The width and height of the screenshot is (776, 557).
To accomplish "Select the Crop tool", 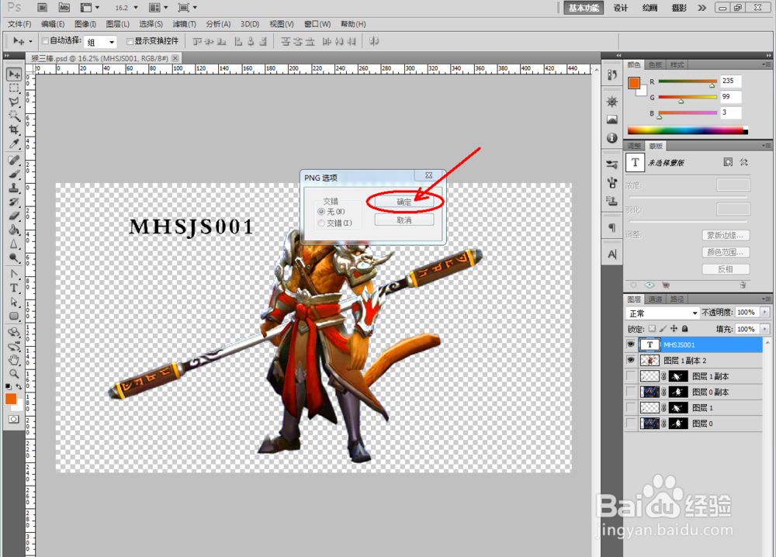I will click(x=14, y=130).
